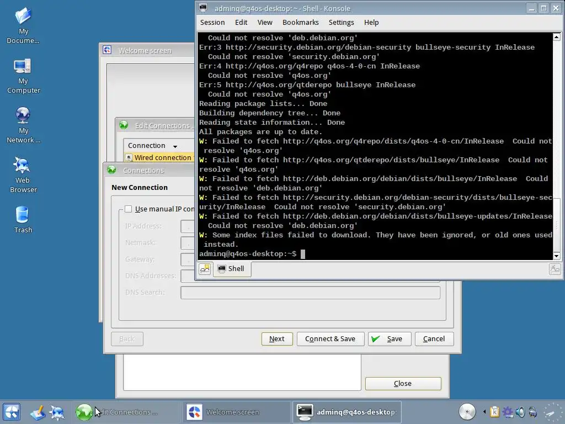This screenshot has height=424, width=565.
Task: Click the Edit Connections window globe icon
Action: point(124,125)
